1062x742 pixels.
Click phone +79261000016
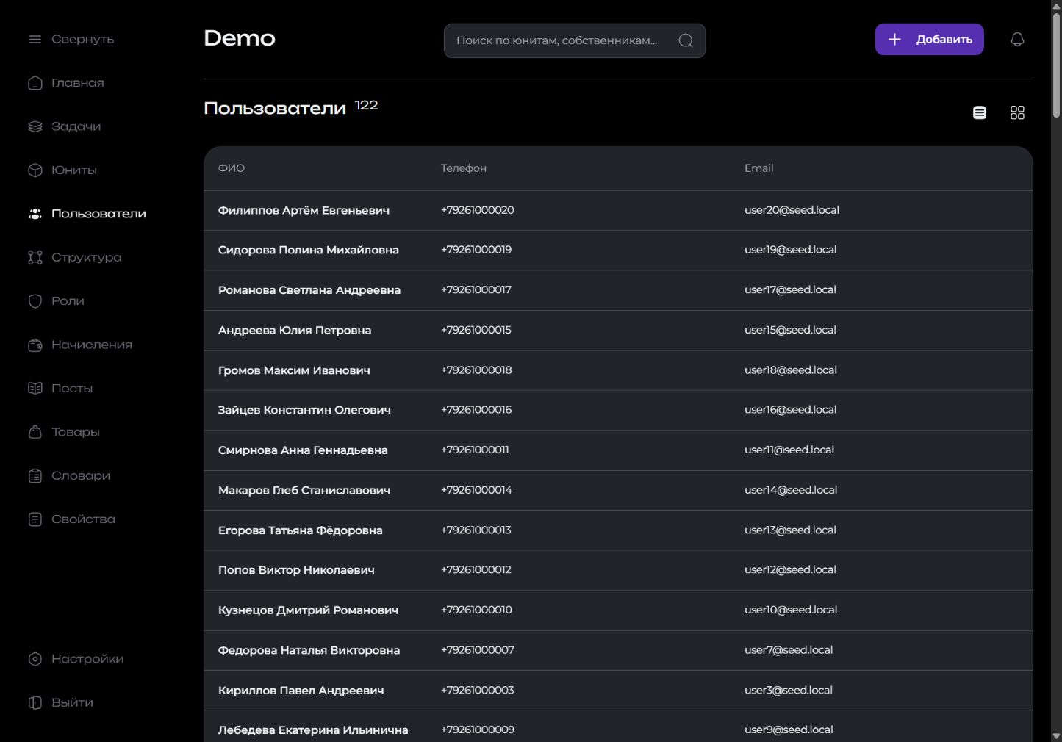[x=476, y=410]
